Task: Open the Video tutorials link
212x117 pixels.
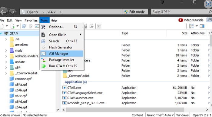Action: point(191,20)
